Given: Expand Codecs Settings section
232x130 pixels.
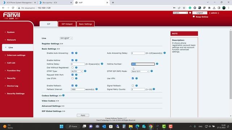Looking at the screenshot, I should pyautogui.click(x=51, y=96).
